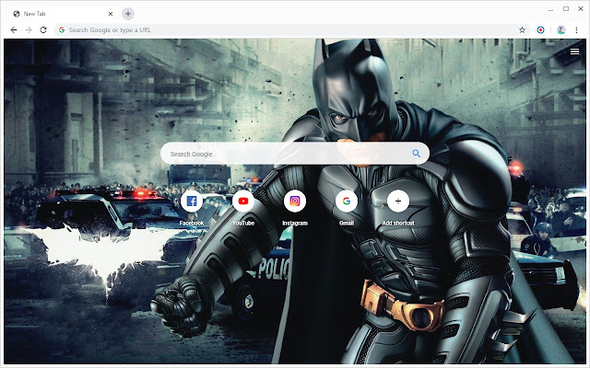Open the Gmail shortcut

(347, 201)
